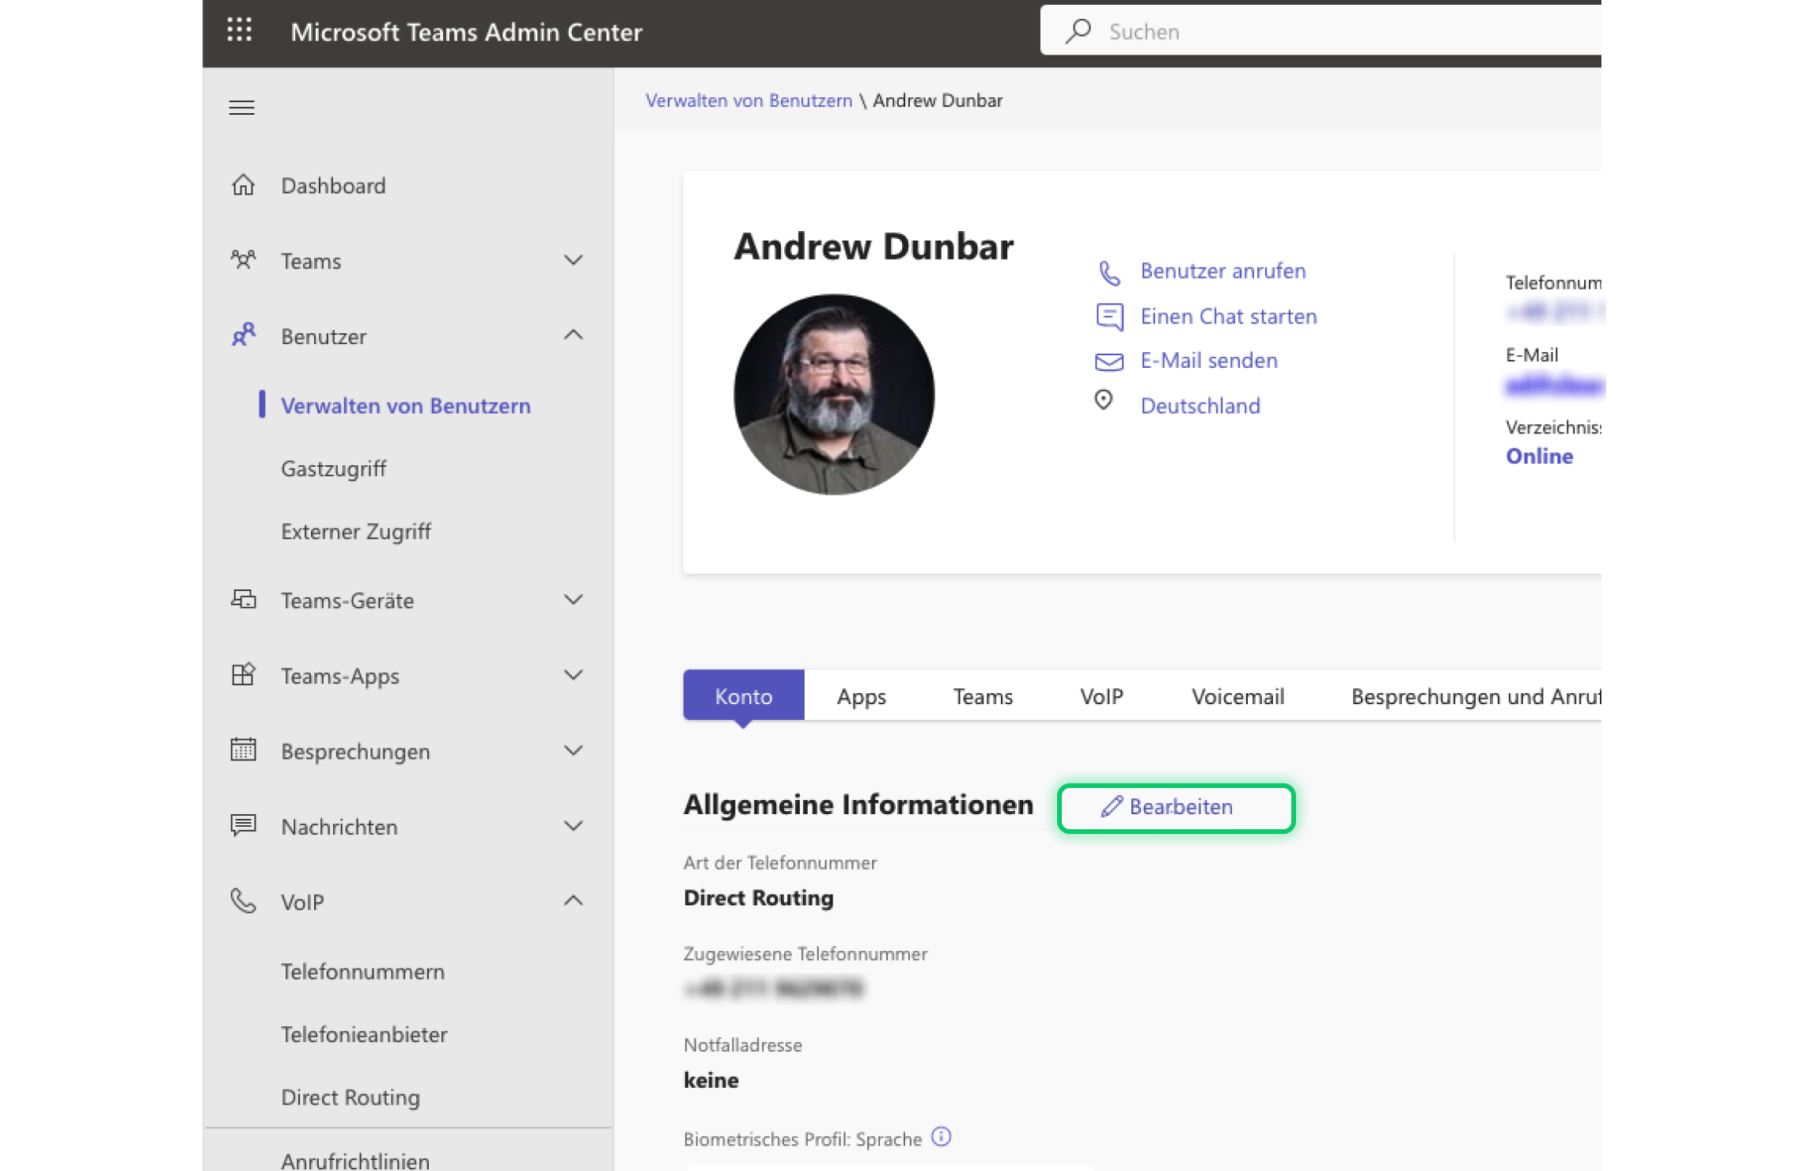Collapse the Benutzer section chevron

pyautogui.click(x=573, y=335)
